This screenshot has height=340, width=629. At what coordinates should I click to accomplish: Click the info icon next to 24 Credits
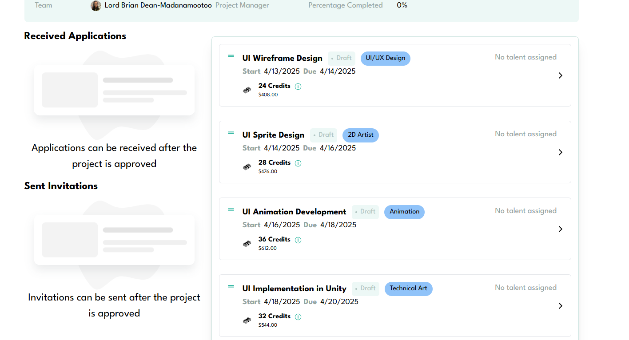click(x=298, y=87)
